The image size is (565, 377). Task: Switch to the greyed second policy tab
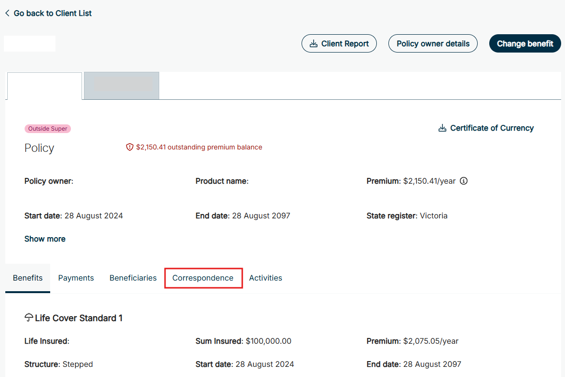coord(122,86)
